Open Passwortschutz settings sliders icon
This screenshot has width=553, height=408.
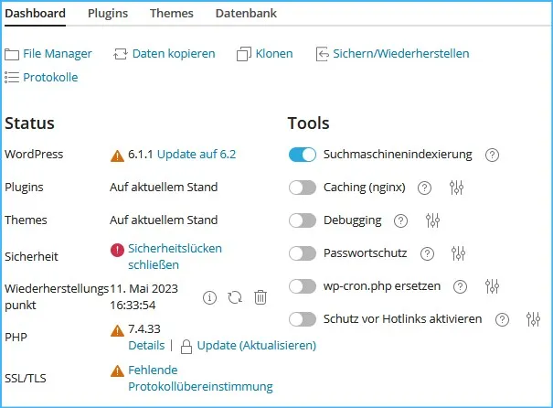(x=458, y=253)
